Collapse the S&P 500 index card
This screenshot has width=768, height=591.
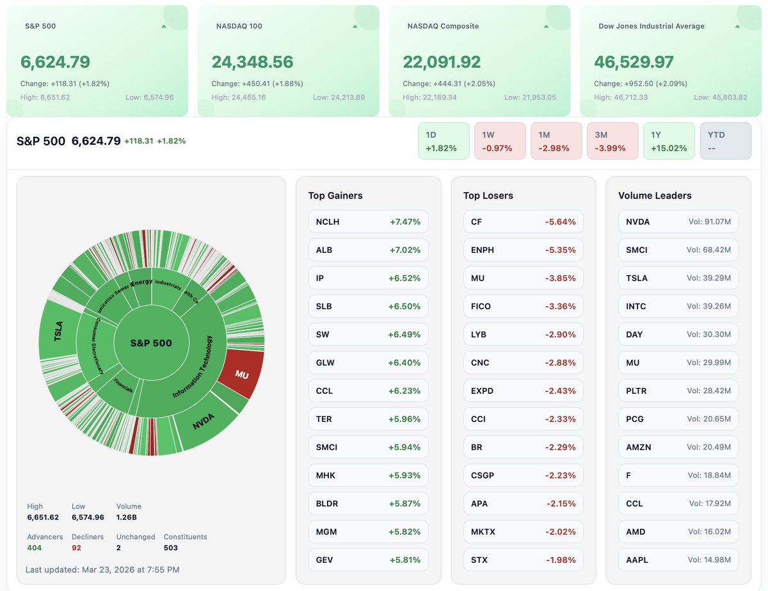(x=163, y=26)
